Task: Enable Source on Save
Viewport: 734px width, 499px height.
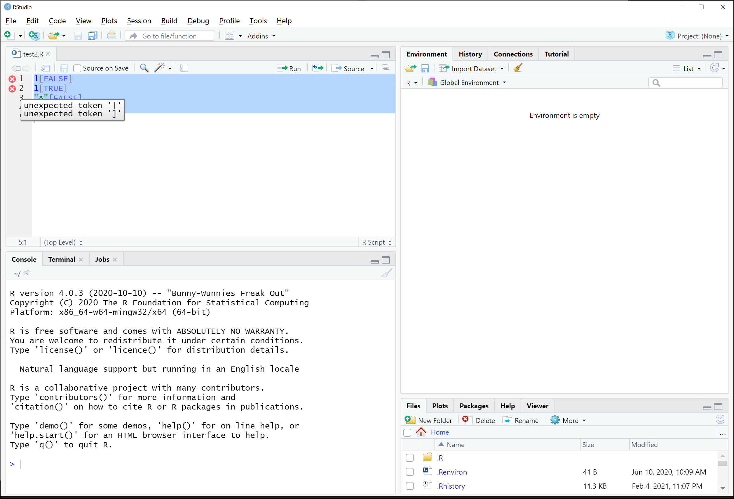Action: (77, 68)
